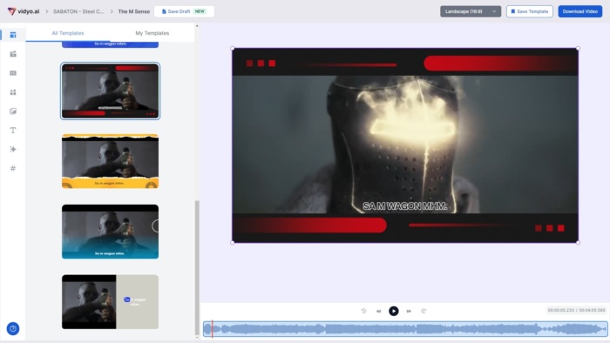Select the red and black bars template
The width and height of the screenshot is (610, 343).
110,91
